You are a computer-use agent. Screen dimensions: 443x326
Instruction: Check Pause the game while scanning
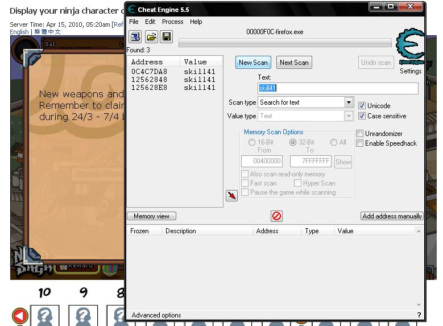[x=245, y=192]
